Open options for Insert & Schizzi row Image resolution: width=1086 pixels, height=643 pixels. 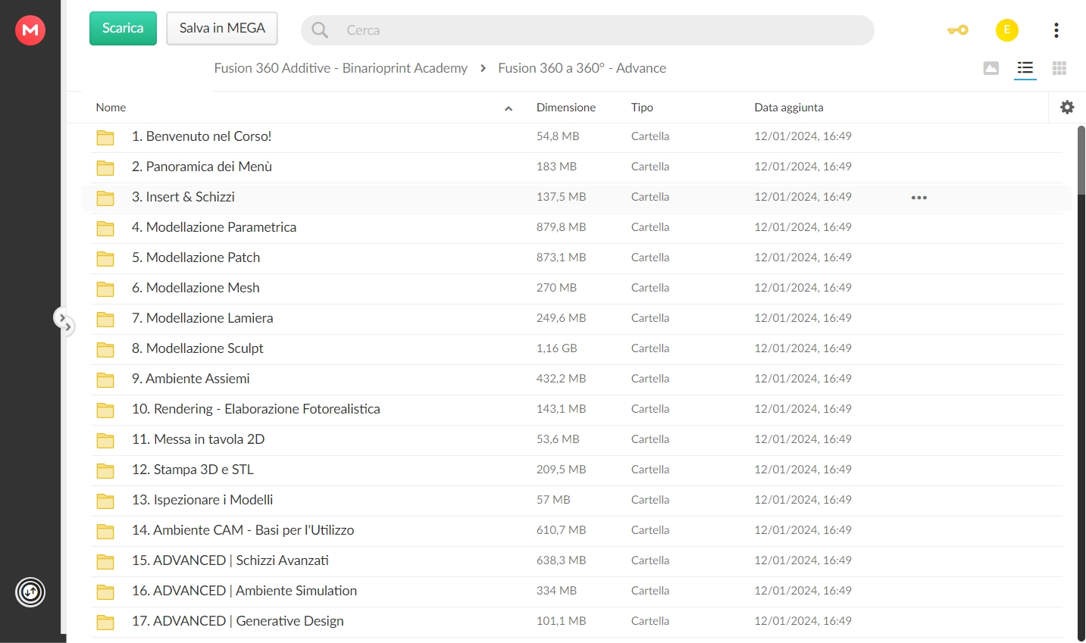click(919, 198)
